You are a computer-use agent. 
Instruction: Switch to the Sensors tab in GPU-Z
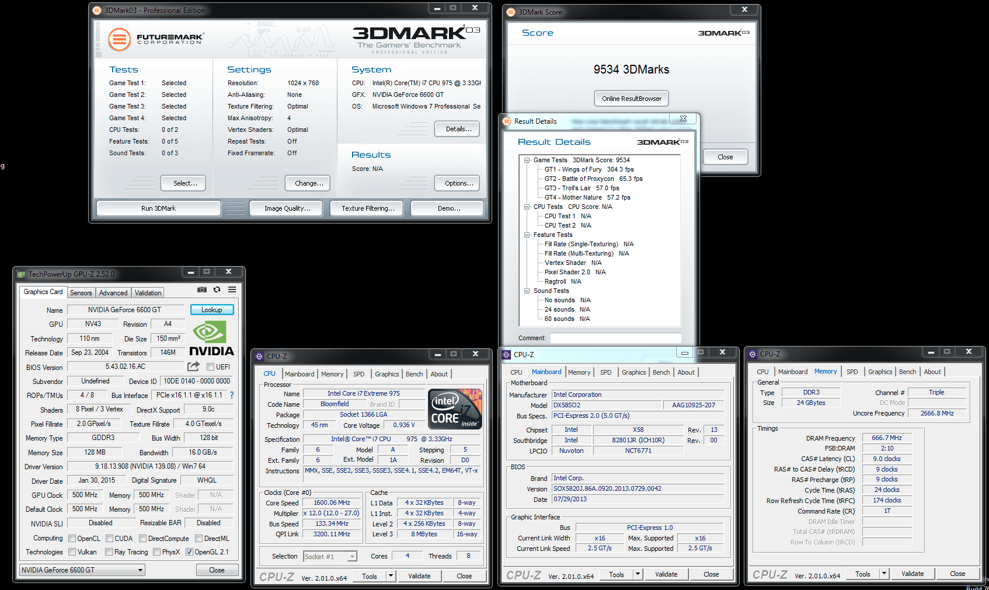click(81, 293)
